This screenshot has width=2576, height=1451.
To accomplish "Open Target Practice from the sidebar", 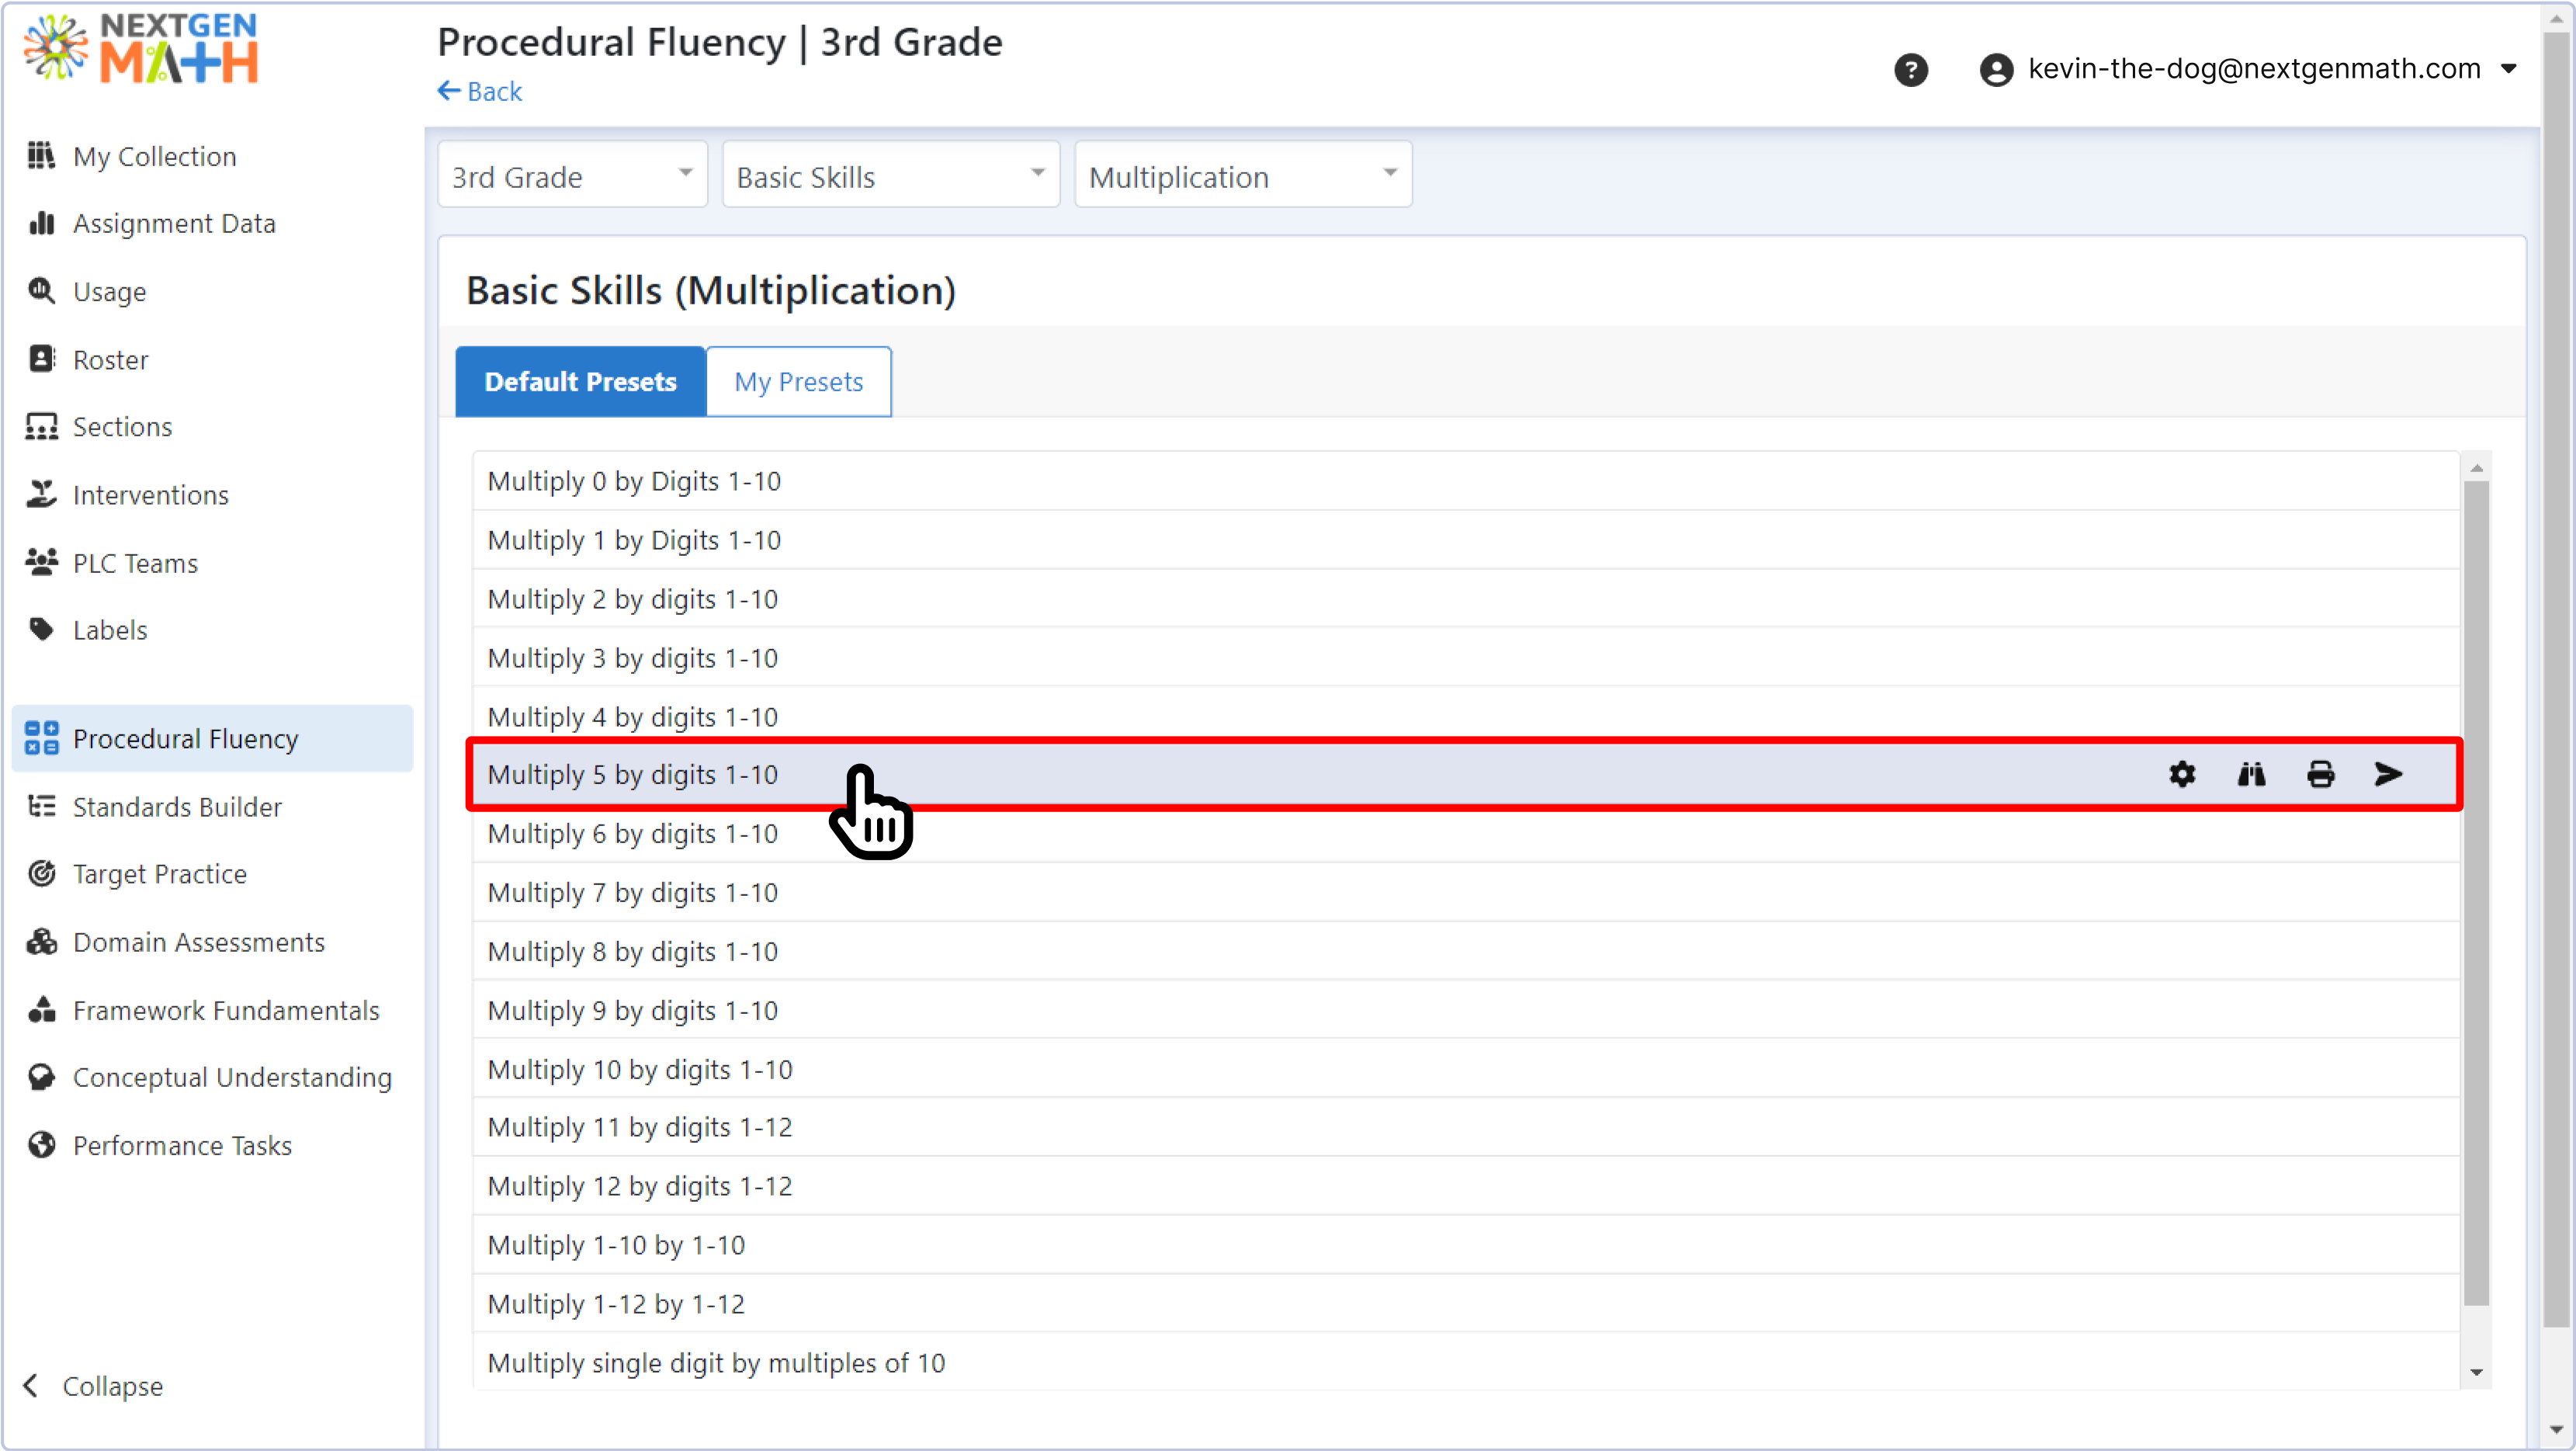I will (159, 874).
